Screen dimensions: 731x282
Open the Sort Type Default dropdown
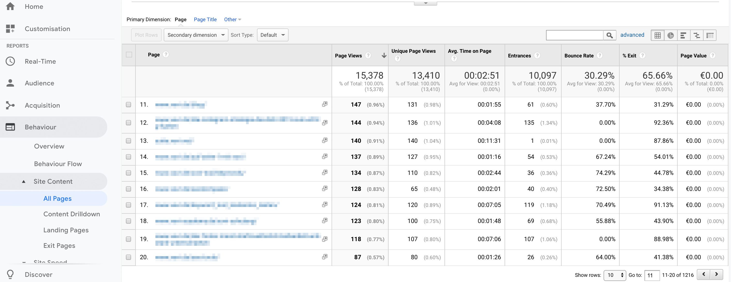coord(273,35)
